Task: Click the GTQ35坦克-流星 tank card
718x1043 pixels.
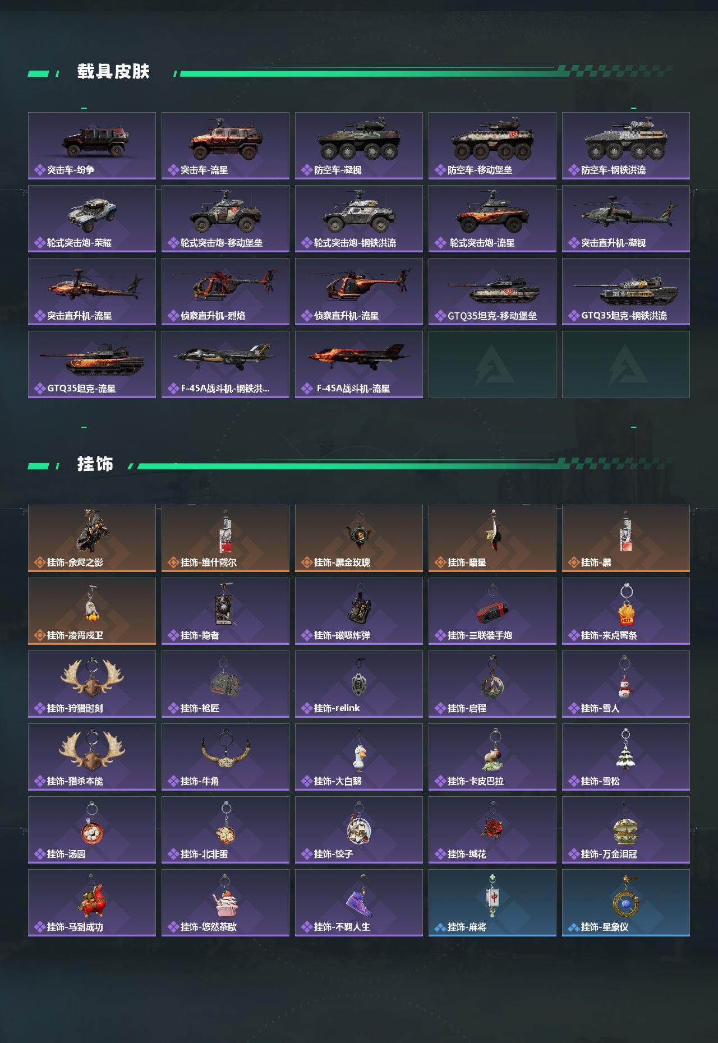Action: point(92,364)
